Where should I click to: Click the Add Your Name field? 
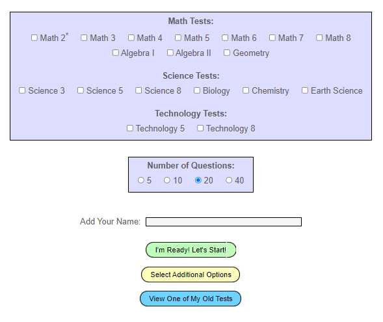coord(224,222)
